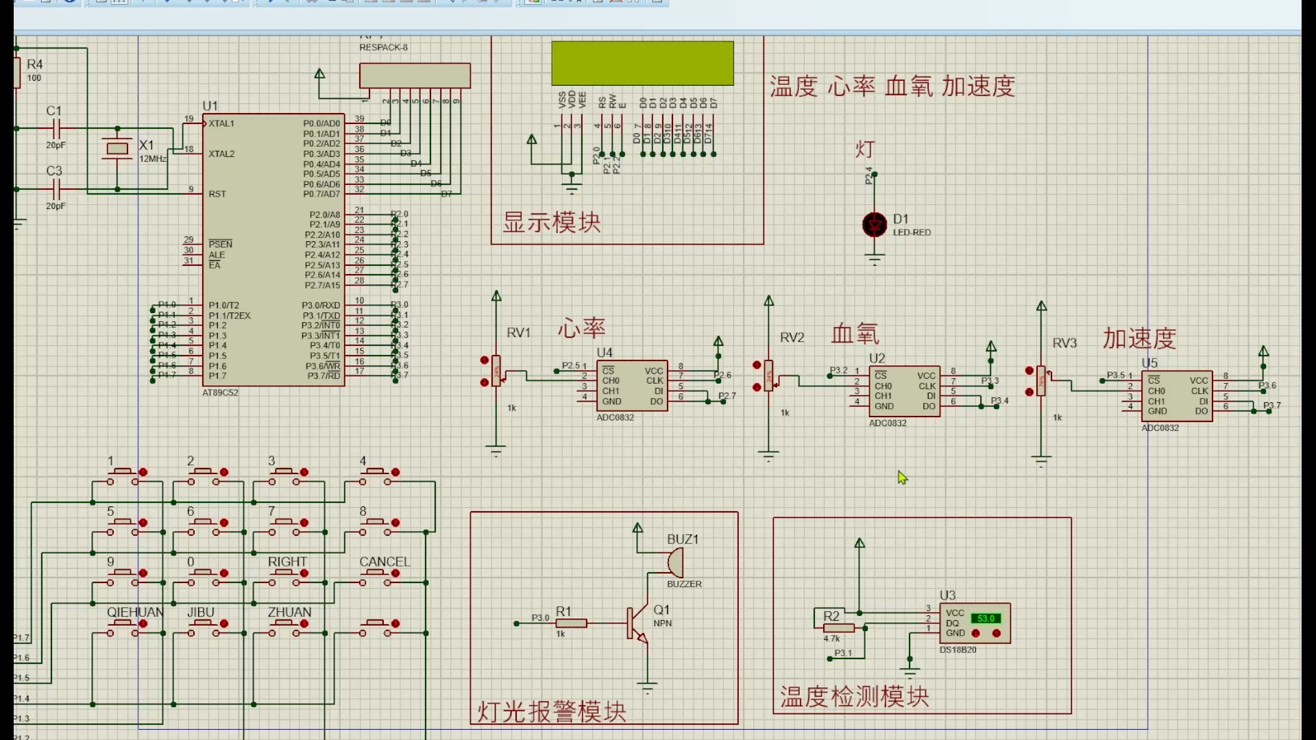The image size is (1316, 740).
Task: Decrease RV2 blood-oxygen pot with lower red dot
Action: [757, 387]
